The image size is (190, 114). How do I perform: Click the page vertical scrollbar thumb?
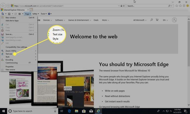point(189,44)
